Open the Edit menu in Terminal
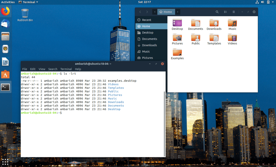This screenshot has width=276, height=167. pyautogui.click(x=33, y=69)
